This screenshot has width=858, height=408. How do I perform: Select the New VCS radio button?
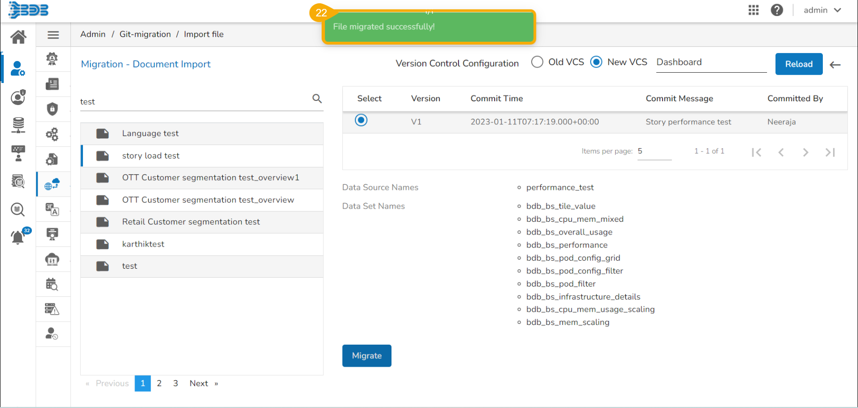click(596, 62)
